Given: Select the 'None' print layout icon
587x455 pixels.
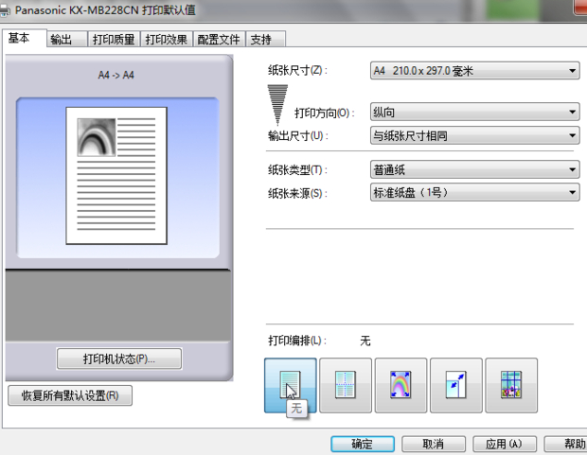Looking at the screenshot, I should (x=291, y=385).
